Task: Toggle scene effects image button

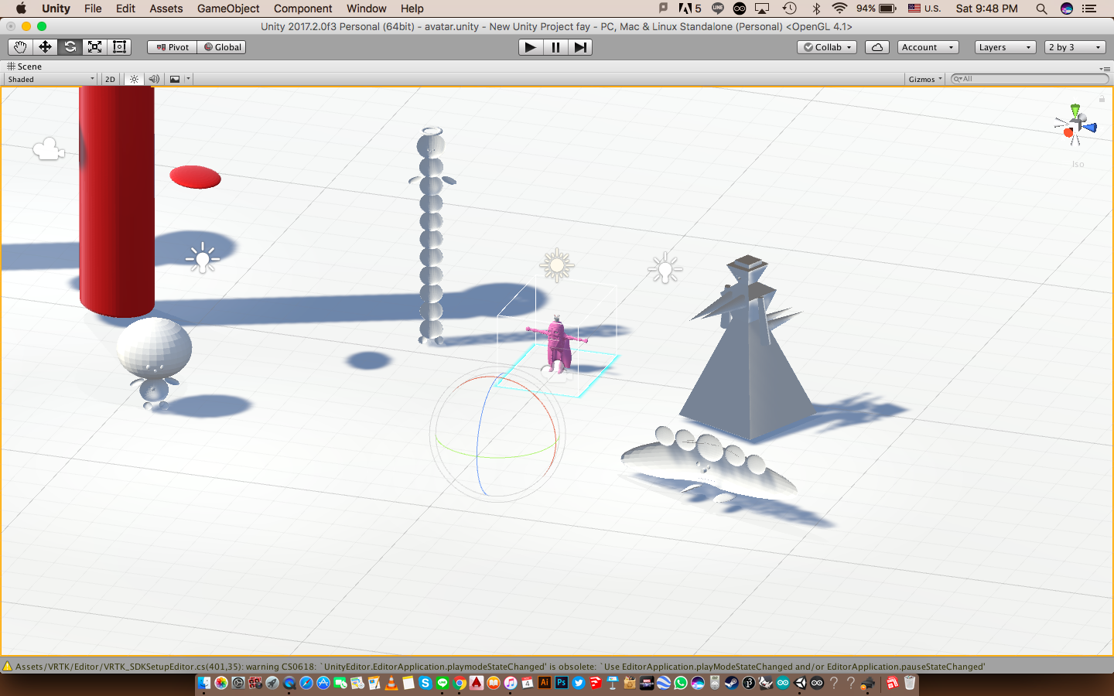Action: (x=175, y=79)
